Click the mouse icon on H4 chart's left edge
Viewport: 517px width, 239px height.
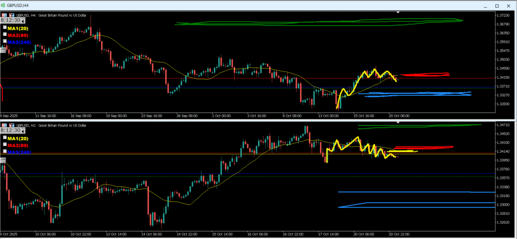[2, 49]
